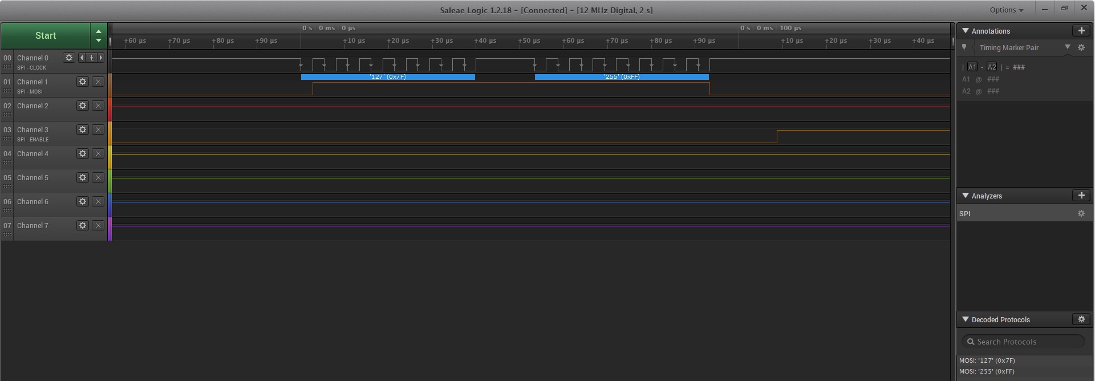Open Channel 1 settings gear icon
The image size is (1095, 381).
[x=83, y=82]
